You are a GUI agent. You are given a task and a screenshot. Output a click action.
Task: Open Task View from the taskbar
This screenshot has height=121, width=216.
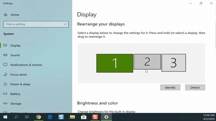(x=27, y=117)
